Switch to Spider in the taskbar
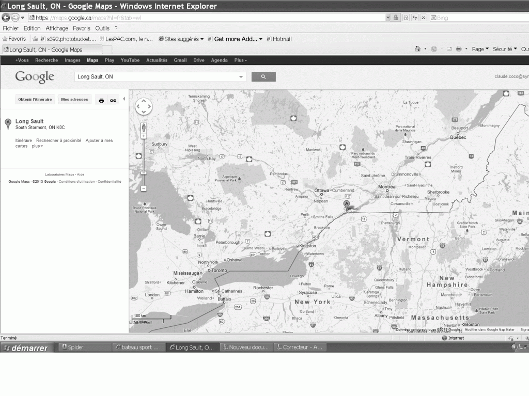 85,347
